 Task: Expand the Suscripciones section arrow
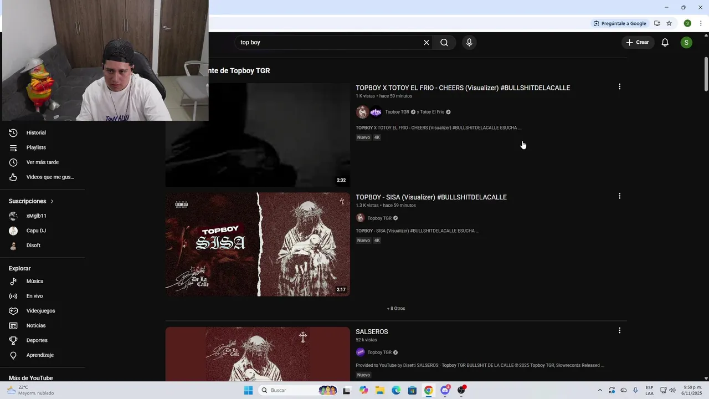point(52,201)
